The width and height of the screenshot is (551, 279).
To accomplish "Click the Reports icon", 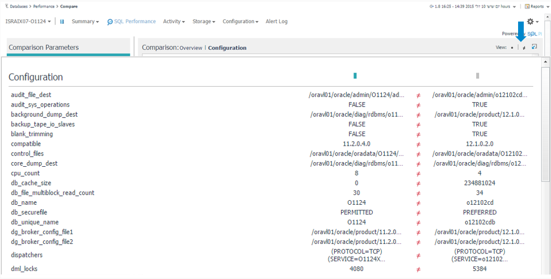I will [527, 6].
